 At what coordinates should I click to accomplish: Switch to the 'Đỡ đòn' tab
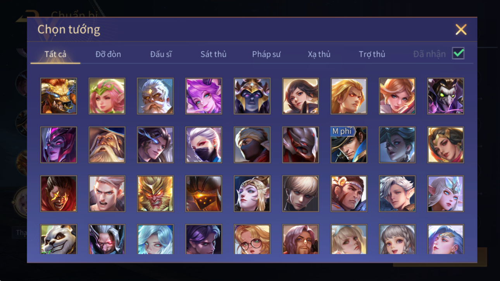(108, 54)
